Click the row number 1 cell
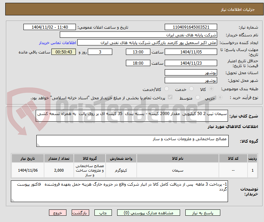264x222 pixels. pyautogui.click(x=252, y=170)
